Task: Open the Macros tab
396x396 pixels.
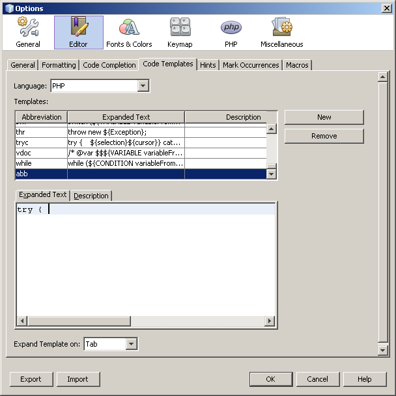Action: click(x=297, y=65)
